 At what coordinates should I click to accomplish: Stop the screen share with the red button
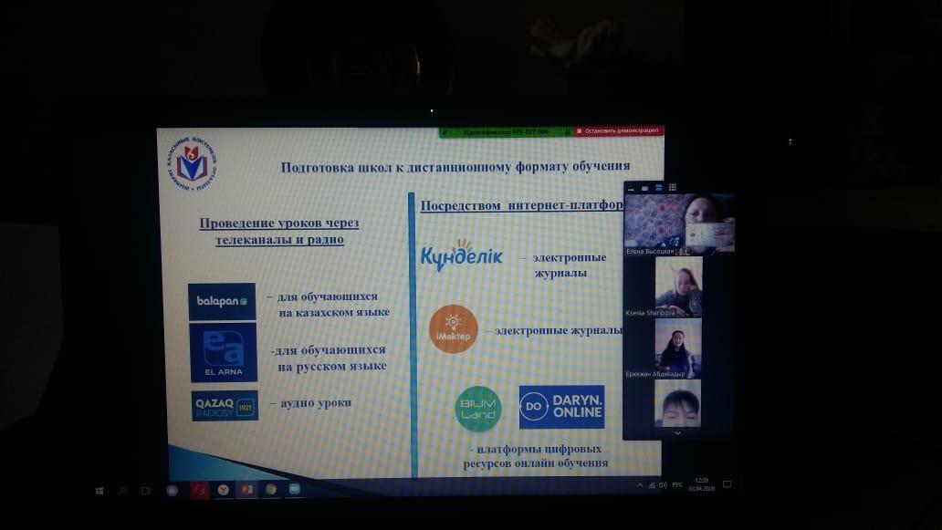tap(618, 130)
